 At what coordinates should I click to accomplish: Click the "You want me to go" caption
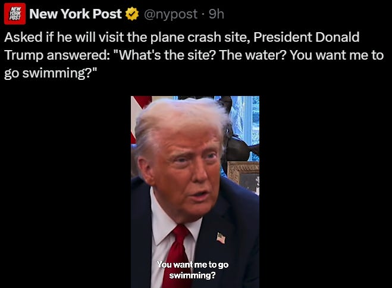pos(193,264)
